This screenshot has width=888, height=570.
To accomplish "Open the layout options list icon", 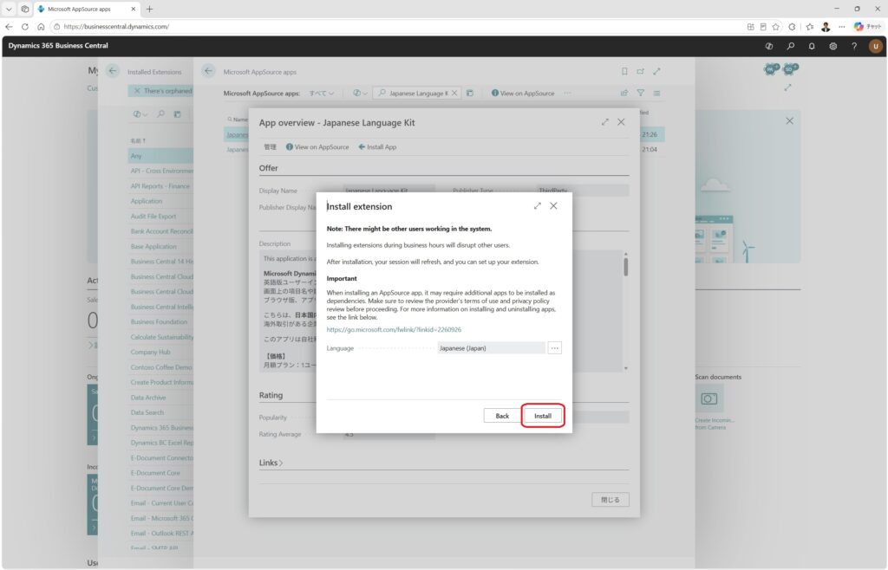I will coord(657,94).
